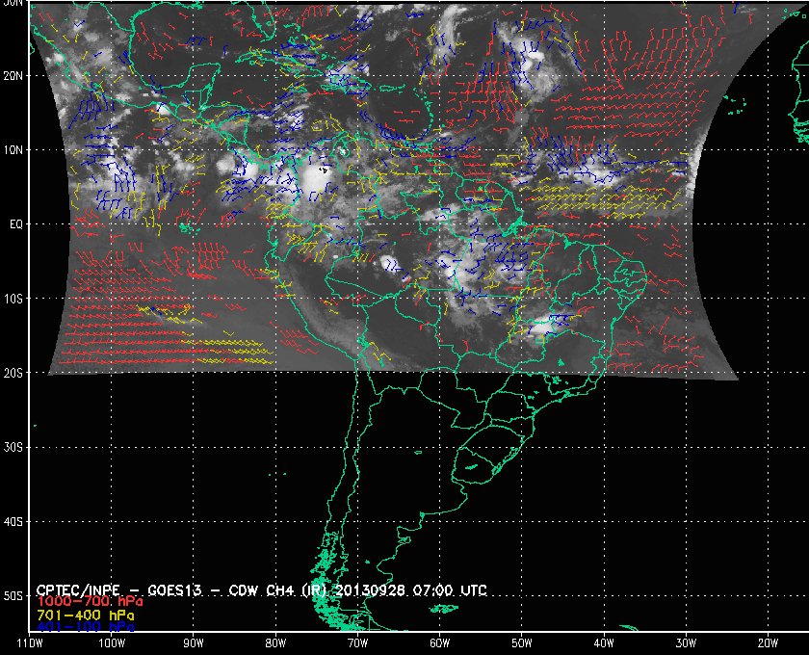Click the 100W longitude label

point(112,643)
